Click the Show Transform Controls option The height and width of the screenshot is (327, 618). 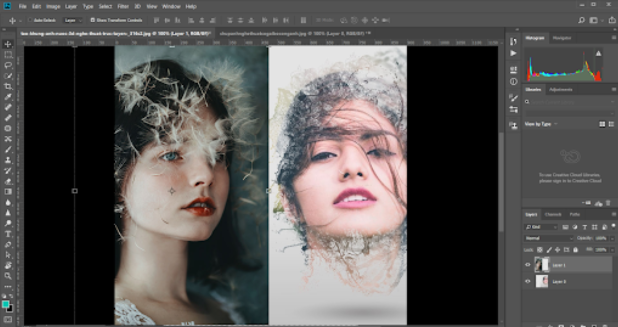pyautogui.click(x=92, y=20)
